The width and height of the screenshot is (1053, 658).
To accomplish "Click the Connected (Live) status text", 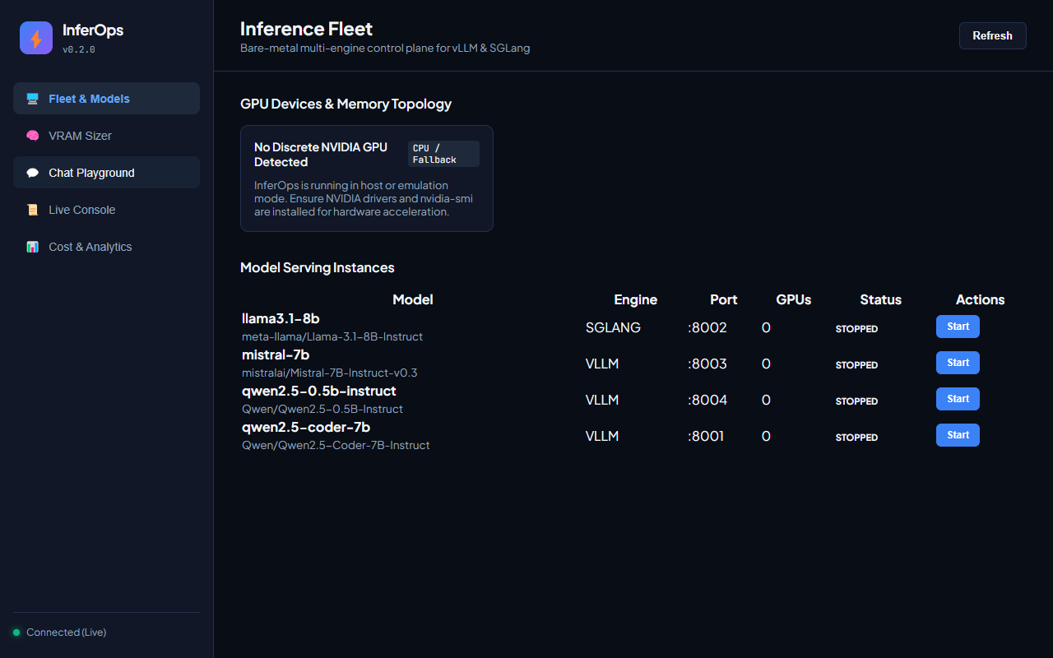I will click(x=67, y=633).
